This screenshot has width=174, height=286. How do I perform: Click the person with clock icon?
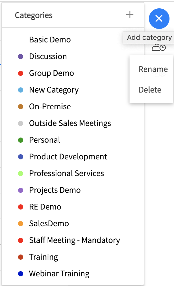(159, 47)
